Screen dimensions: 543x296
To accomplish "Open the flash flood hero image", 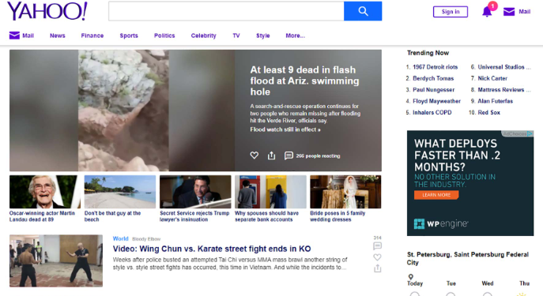I will [x=122, y=111].
